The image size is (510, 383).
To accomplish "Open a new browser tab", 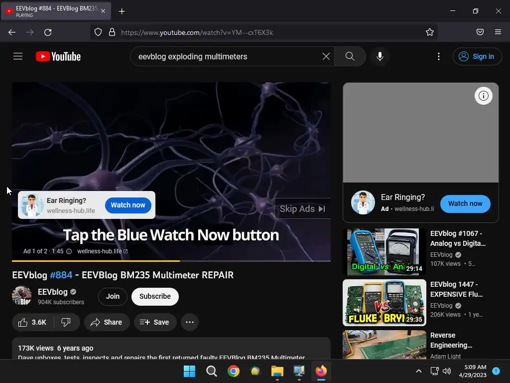I will tap(122, 11).
